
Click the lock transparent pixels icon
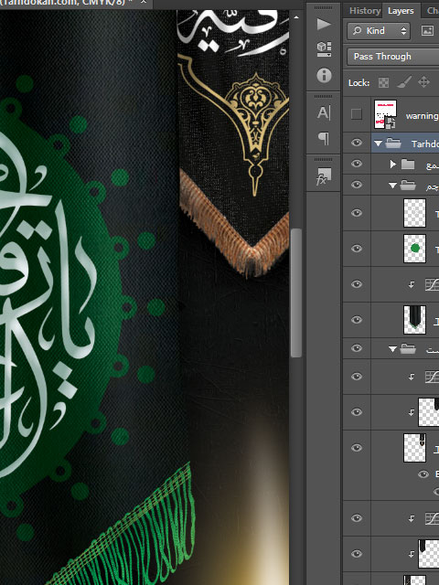[x=383, y=82]
